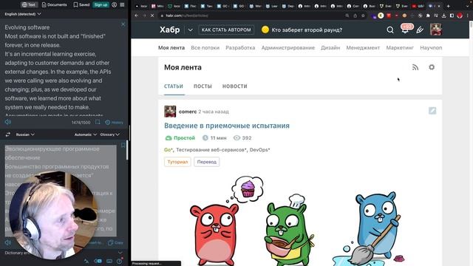Switch to DeepL Documents tab
The width and height of the screenshot is (473, 266).
pyautogui.click(x=54, y=4)
